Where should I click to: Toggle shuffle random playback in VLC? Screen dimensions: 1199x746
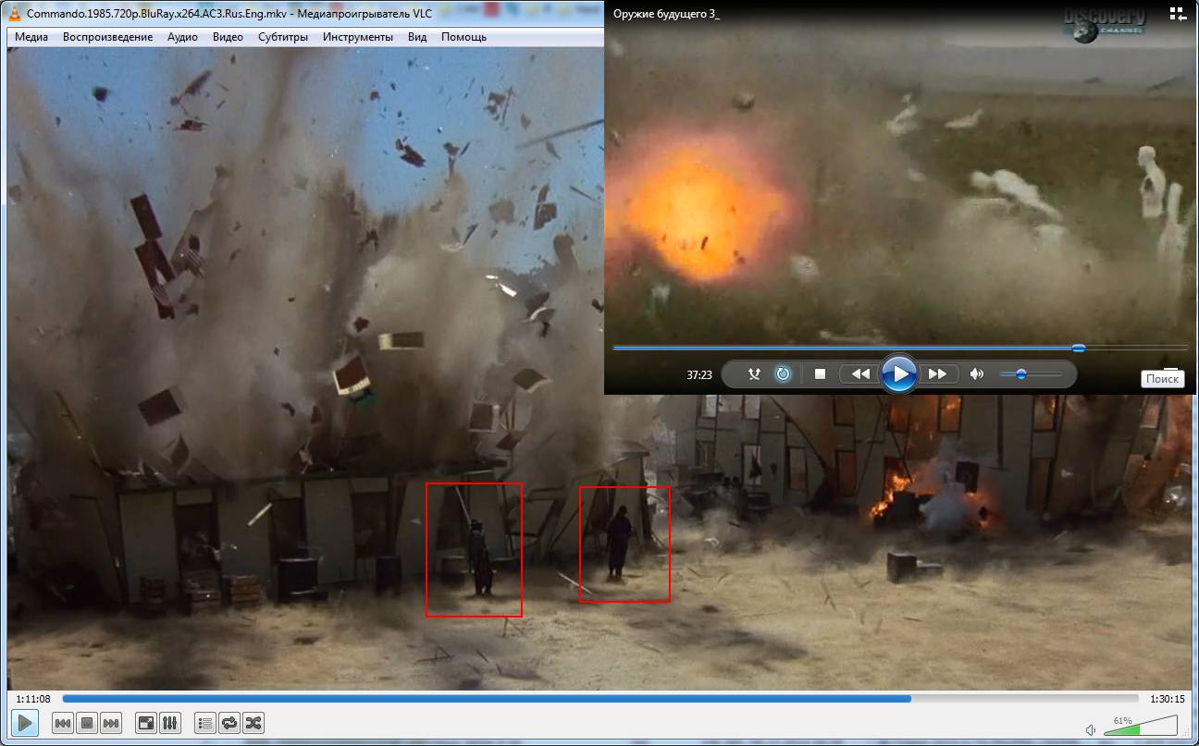pos(253,723)
